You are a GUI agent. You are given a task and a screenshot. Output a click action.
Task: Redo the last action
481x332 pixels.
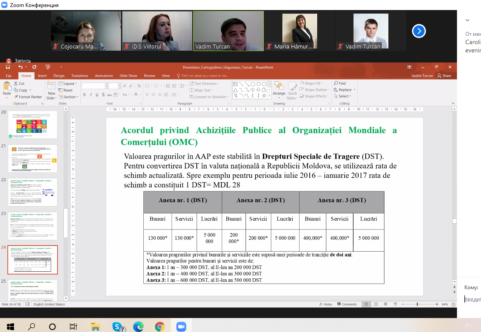pos(35,67)
